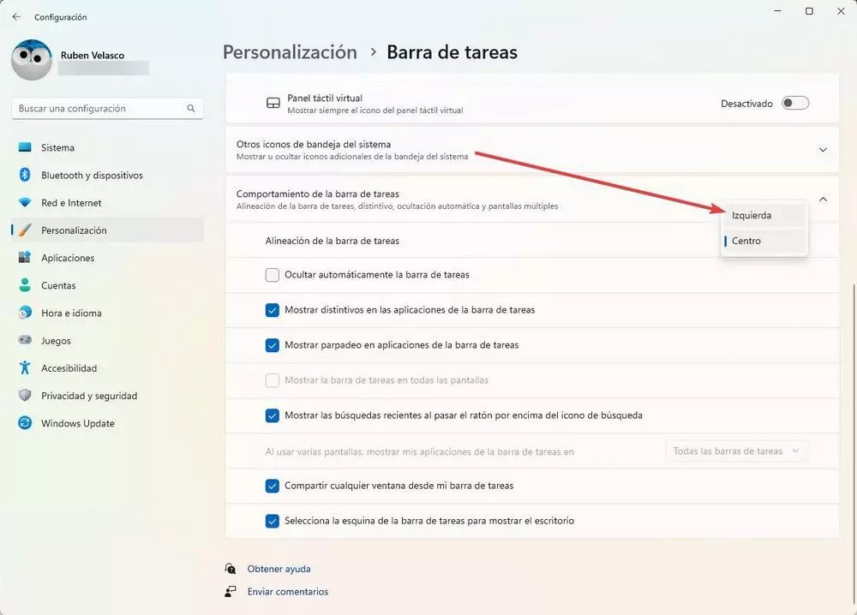Screen dimensions: 857x615
Task: Open the Todas las barras de tareas dropdown
Action: point(736,451)
